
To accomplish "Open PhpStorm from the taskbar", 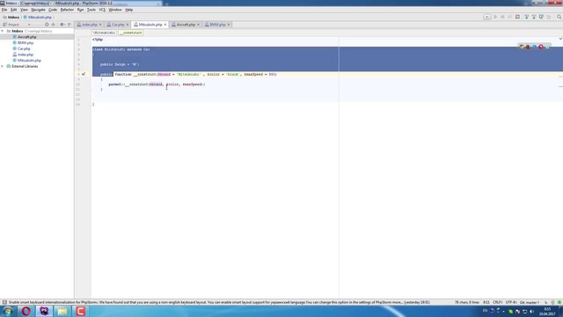I will [x=44, y=311].
